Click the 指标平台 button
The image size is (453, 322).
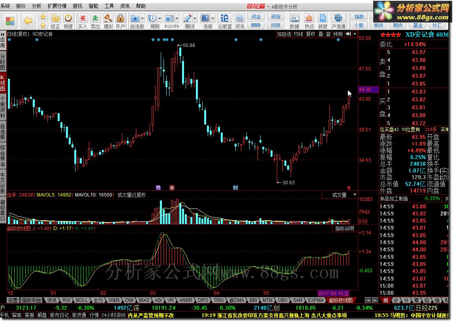click(x=32, y=300)
